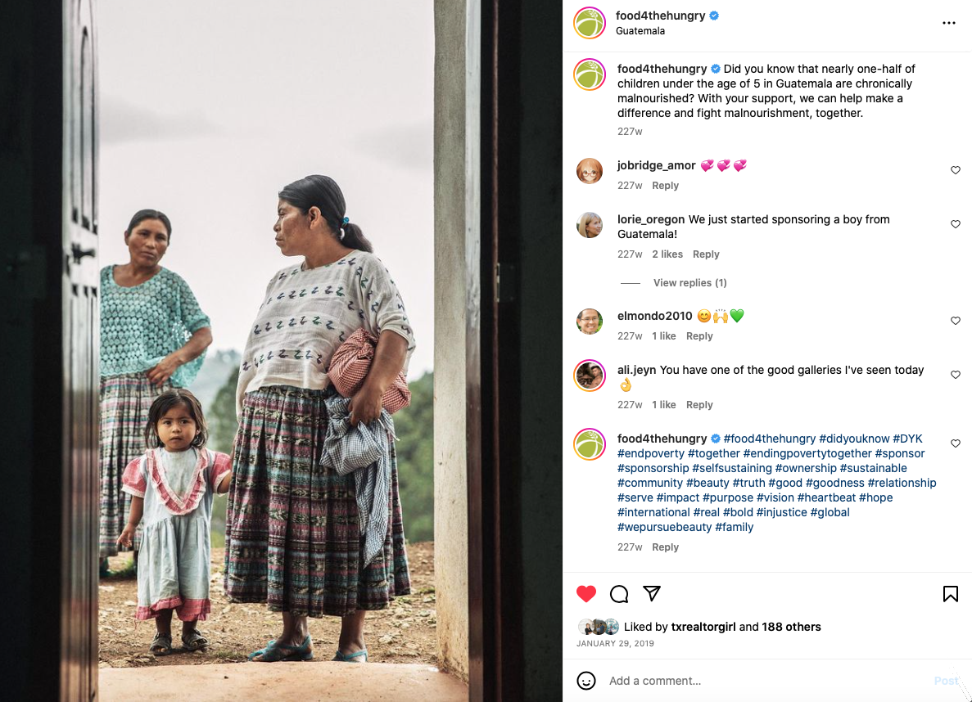This screenshot has height=702, width=972.
Task: Open the #didyouknow hashtag
Action: [x=853, y=439]
